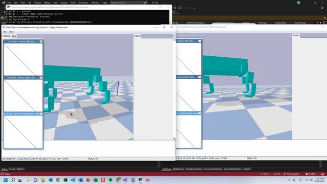Image resolution: width=327 pixels, height=184 pixels.
Task: Click Status: OK text in right browser
Action: click(252, 158)
